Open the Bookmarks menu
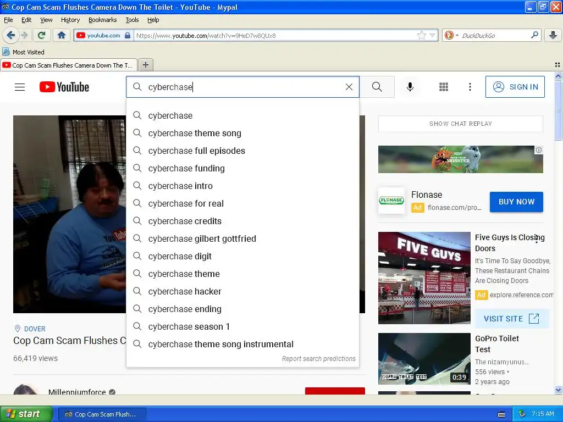 click(102, 20)
